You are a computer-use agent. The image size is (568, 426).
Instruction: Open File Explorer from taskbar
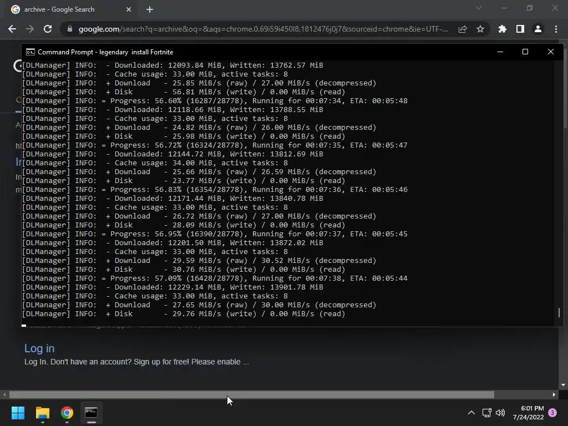click(x=42, y=413)
